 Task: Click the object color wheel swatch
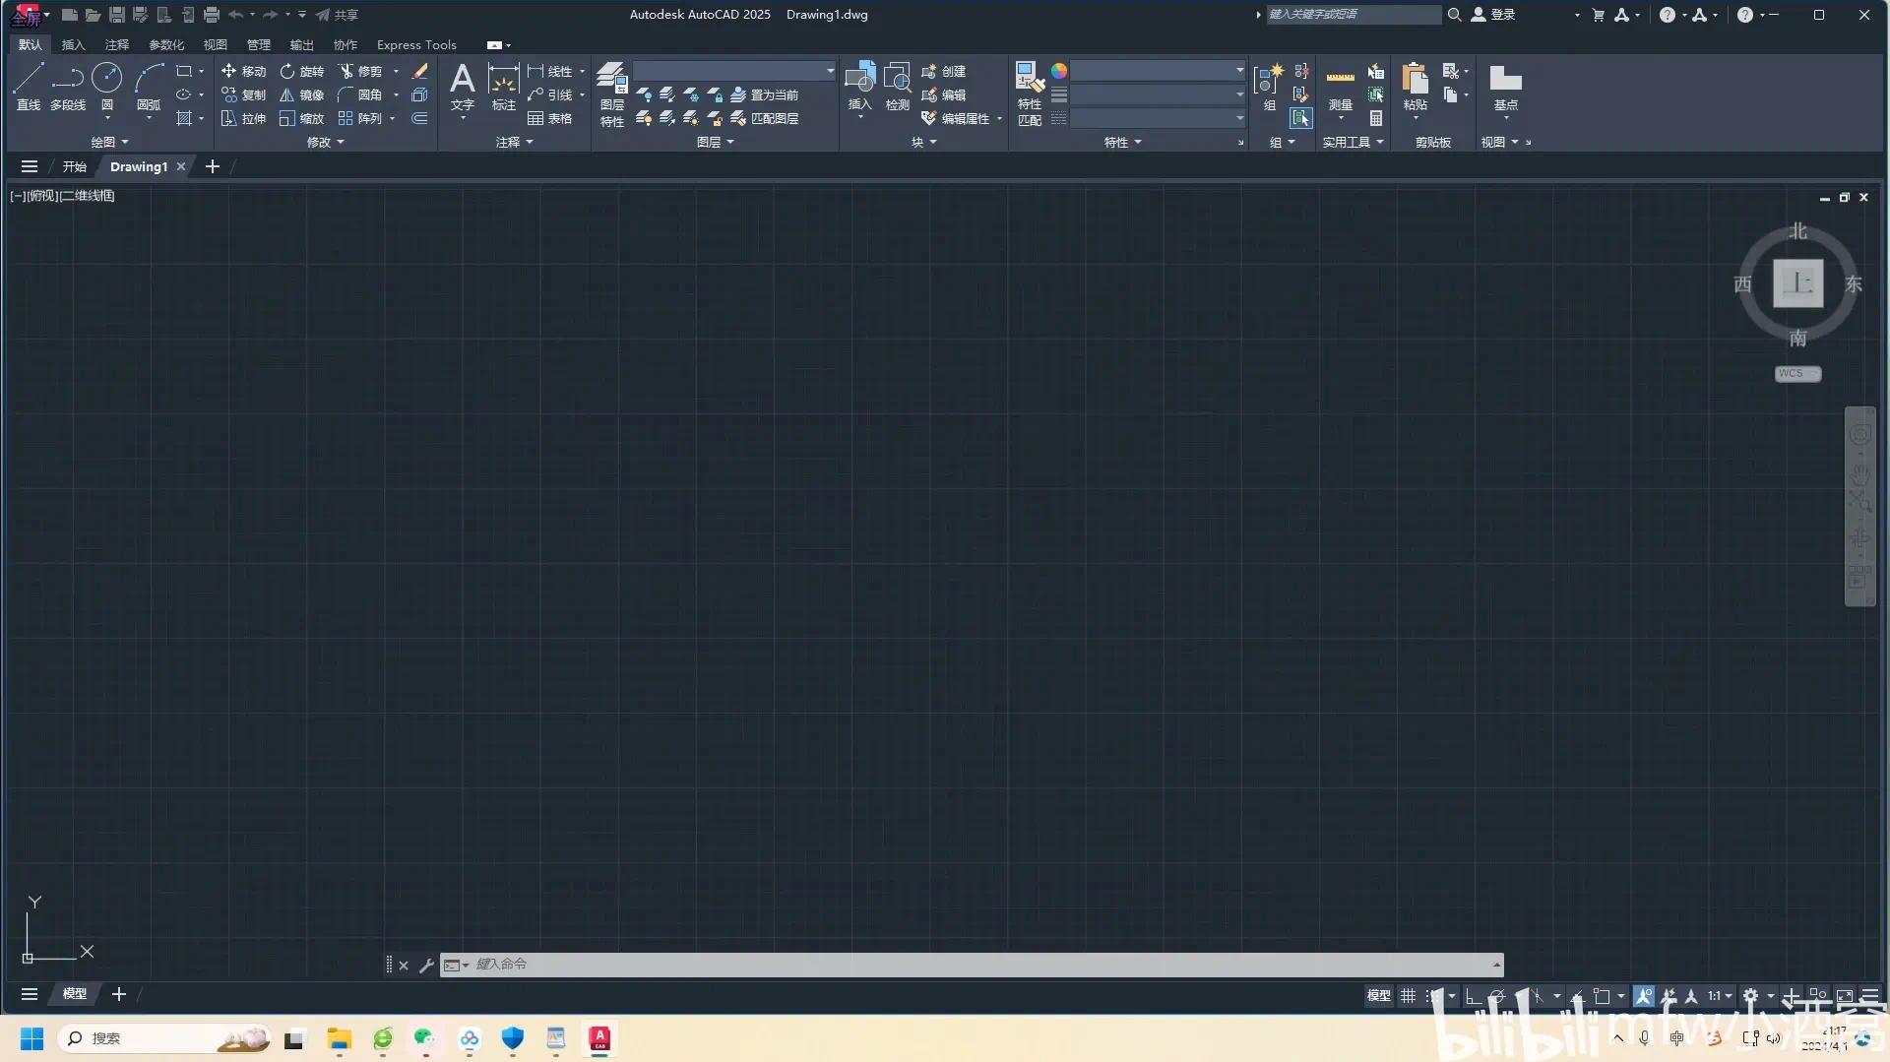tap(1059, 71)
